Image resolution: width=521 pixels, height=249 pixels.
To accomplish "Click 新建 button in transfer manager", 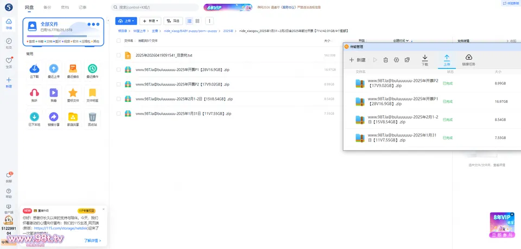I will tap(357, 60).
